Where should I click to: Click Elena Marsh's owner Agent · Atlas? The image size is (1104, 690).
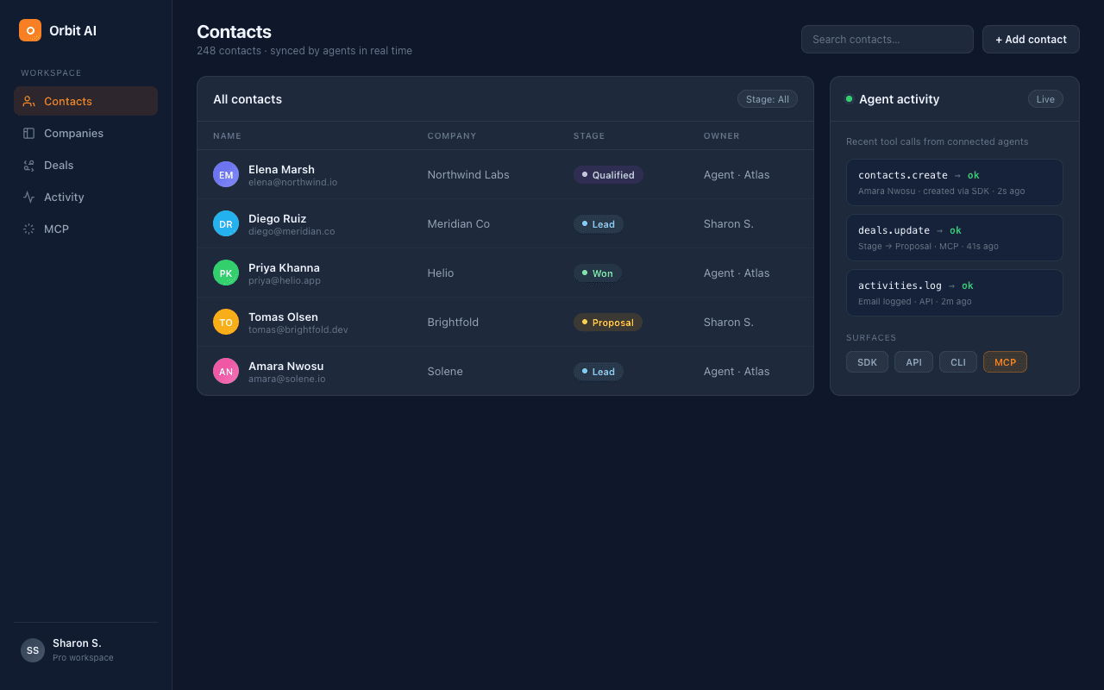click(x=737, y=174)
